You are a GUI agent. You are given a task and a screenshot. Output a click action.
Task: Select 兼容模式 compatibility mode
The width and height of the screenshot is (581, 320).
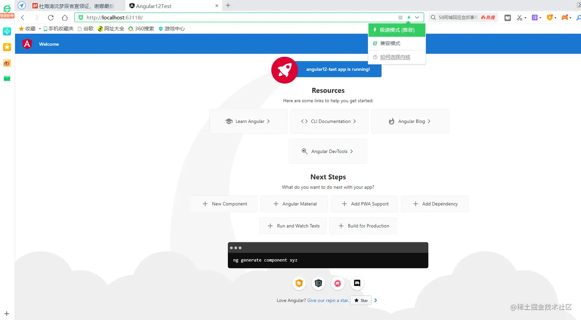coord(397,43)
